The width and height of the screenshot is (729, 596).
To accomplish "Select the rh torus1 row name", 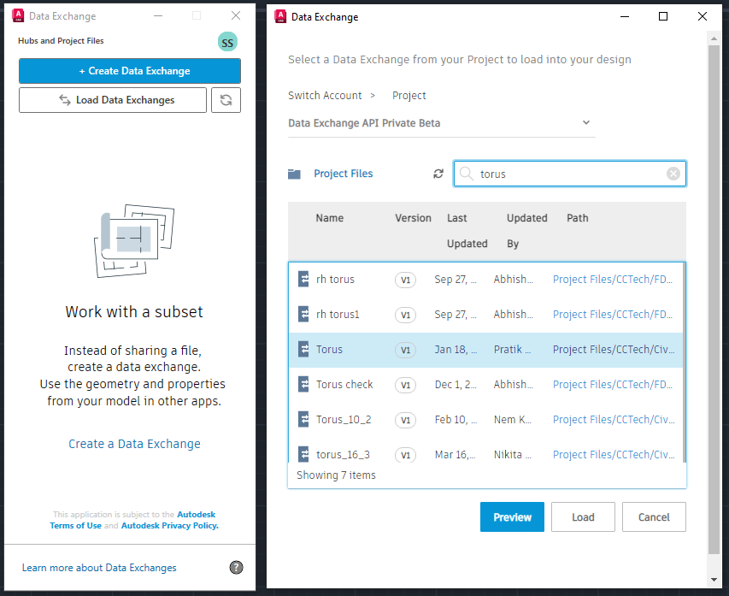I will pos(338,314).
